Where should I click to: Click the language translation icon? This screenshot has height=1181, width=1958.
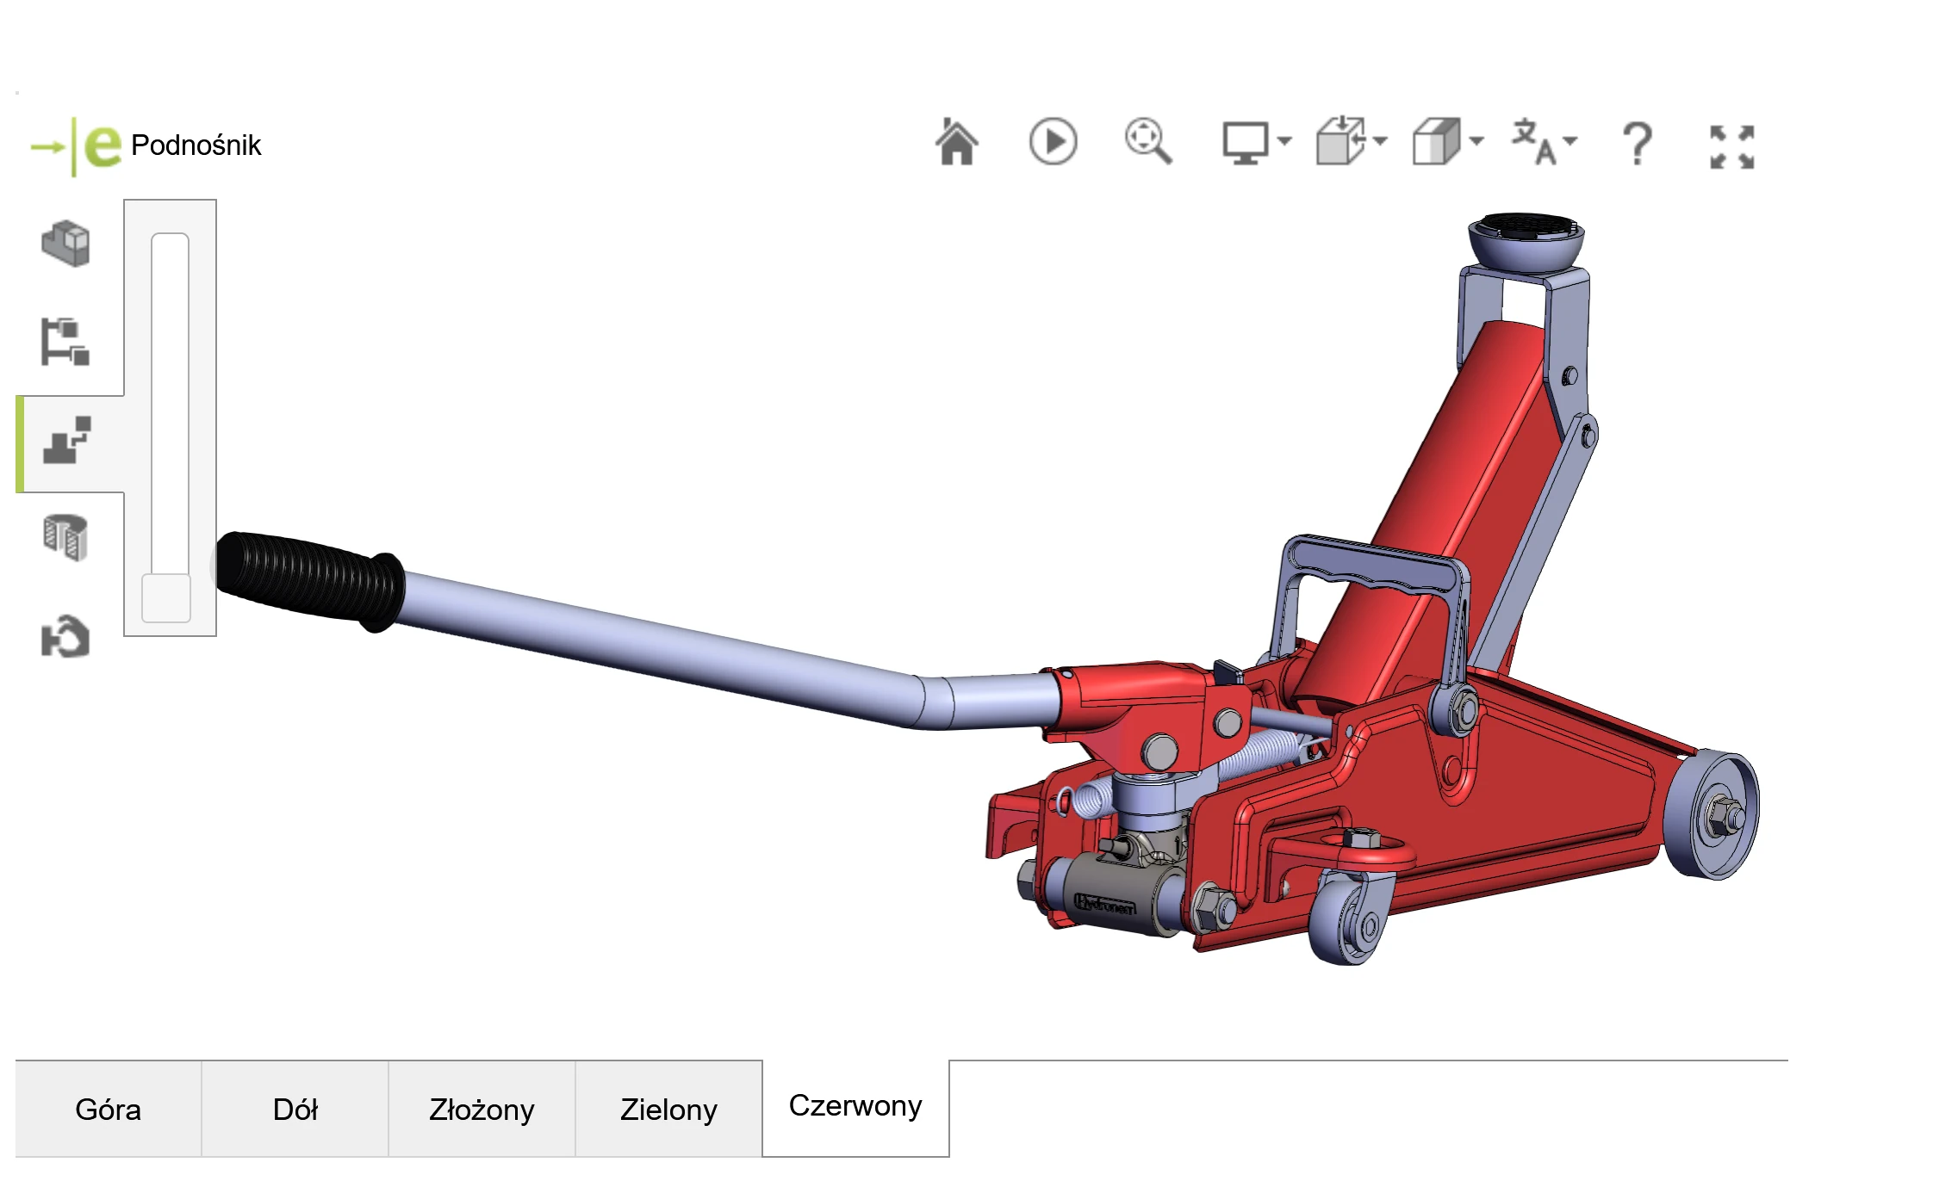point(1534,142)
